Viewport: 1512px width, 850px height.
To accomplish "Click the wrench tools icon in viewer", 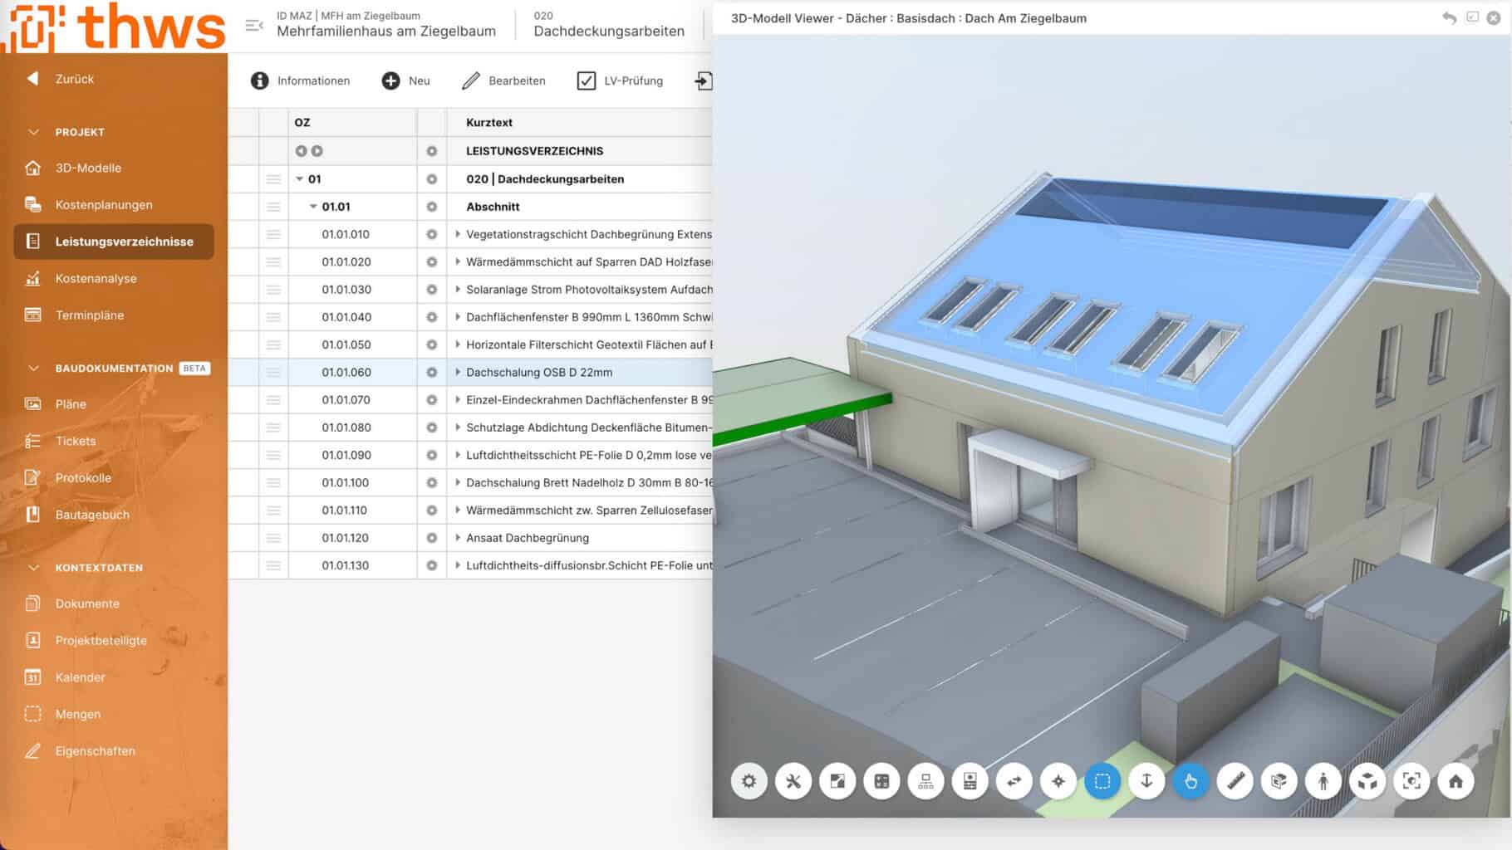I will click(x=793, y=781).
